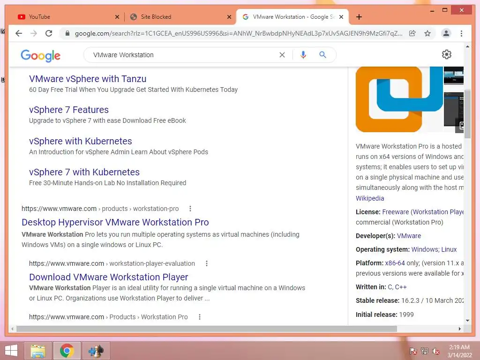
Task: Open the VMware Workstation logo image
Action: point(399,99)
